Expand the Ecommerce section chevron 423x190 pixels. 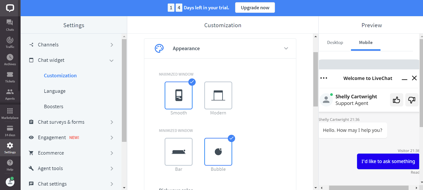pyautogui.click(x=112, y=153)
